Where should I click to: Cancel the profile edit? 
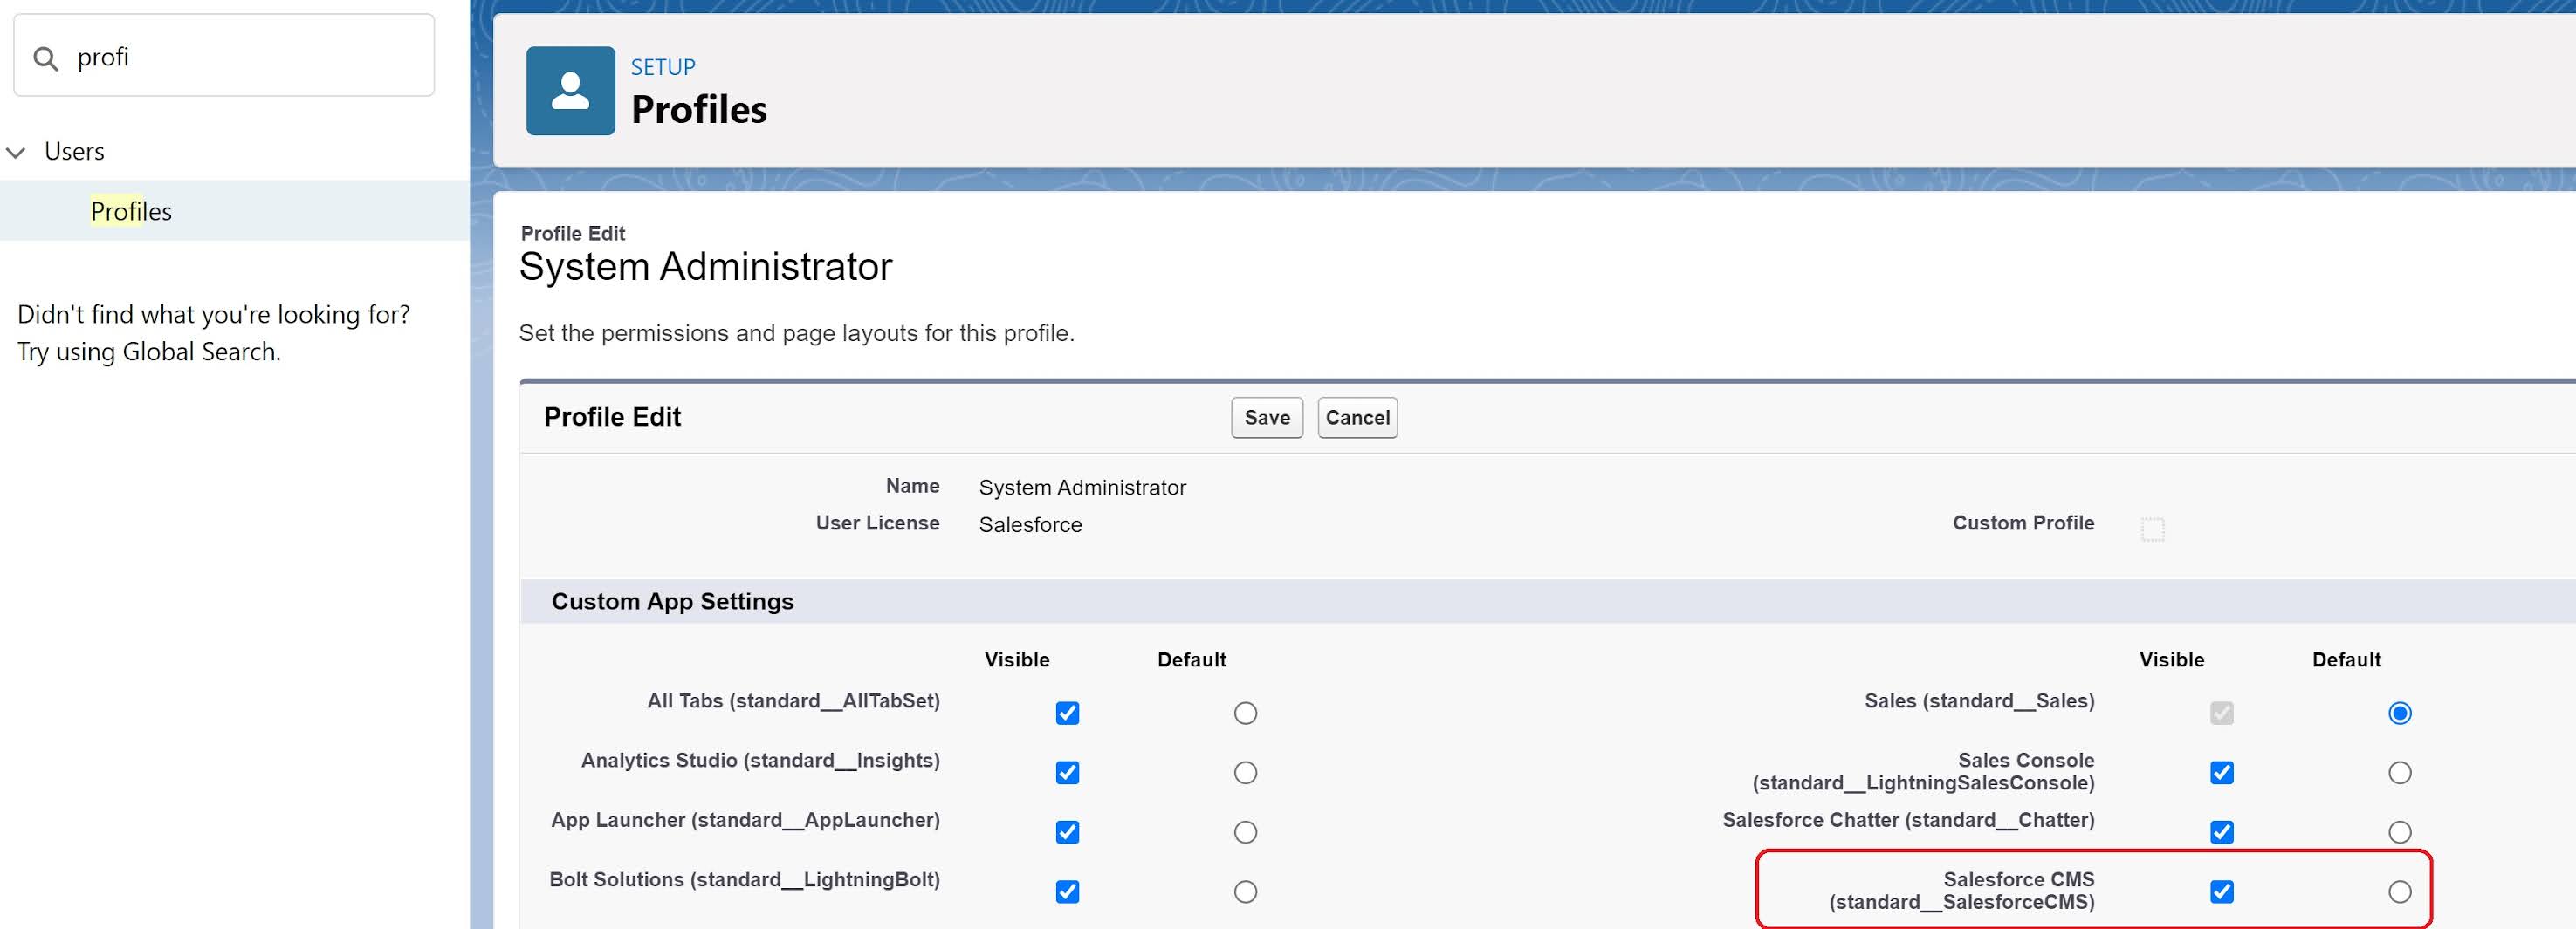[x=1357, y=418]
